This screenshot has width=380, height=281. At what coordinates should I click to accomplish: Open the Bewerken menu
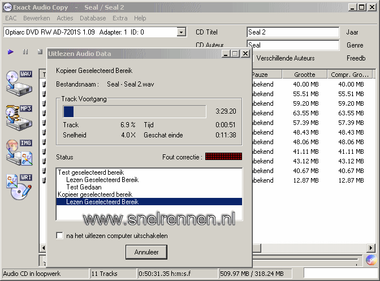tap(37, 18)
